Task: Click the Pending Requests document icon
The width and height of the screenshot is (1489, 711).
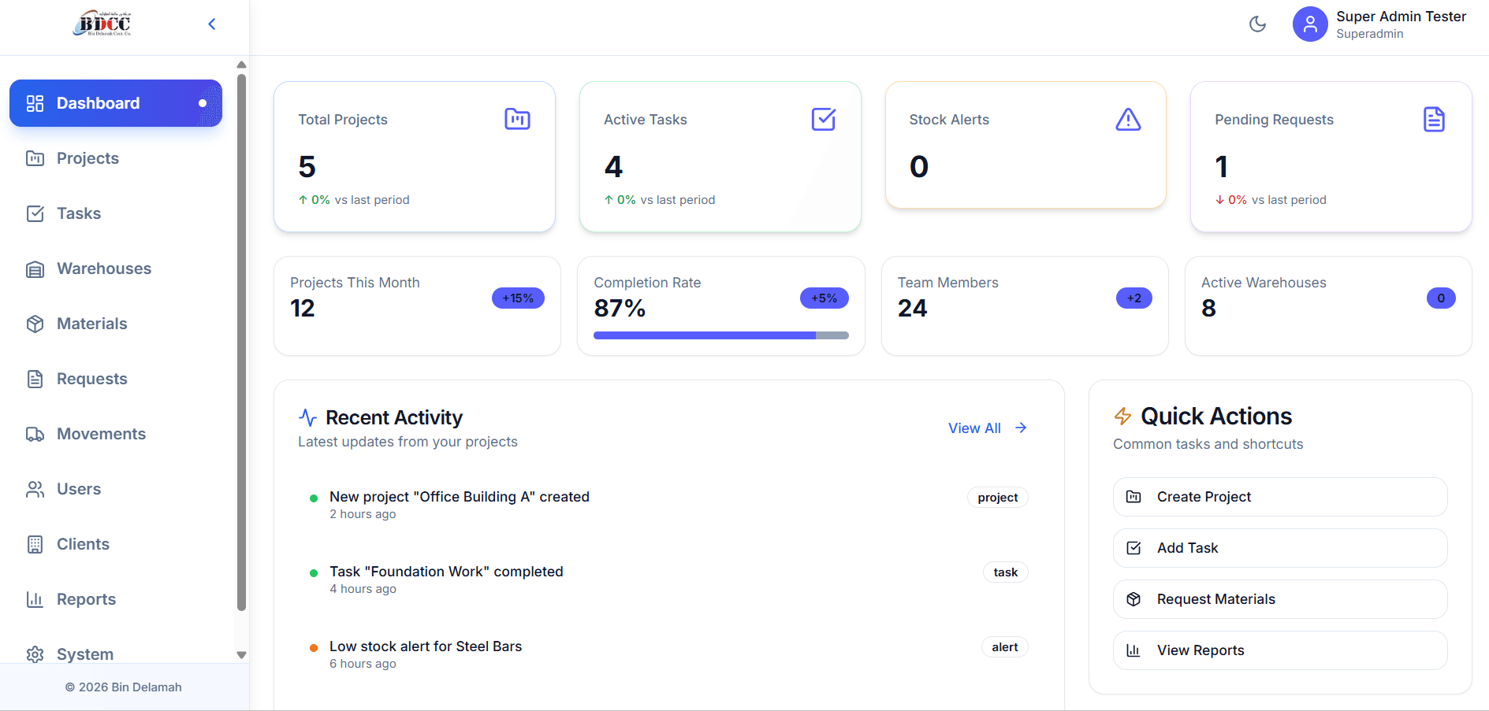Action: 1434,119
